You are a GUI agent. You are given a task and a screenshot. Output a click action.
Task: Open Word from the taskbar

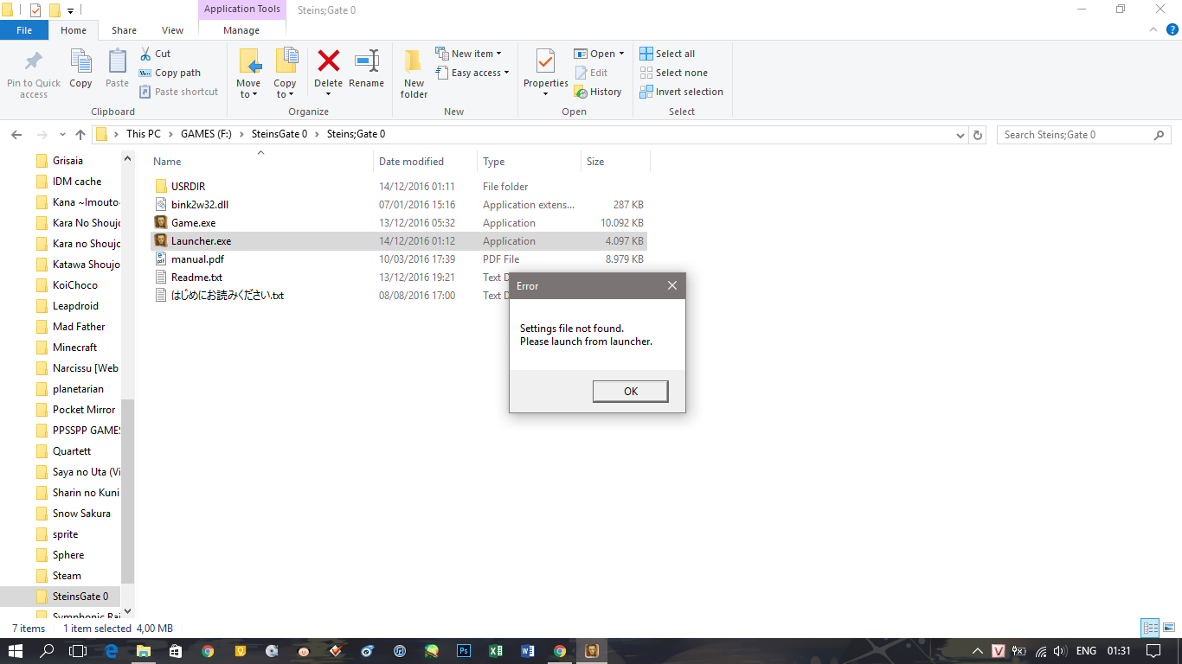coord(527,651)
